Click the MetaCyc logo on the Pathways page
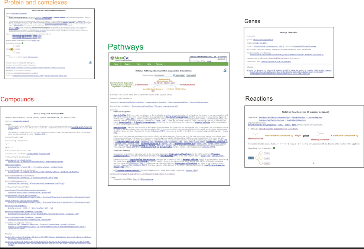Viewport: 364px width, 249px height. pos(120,57)
